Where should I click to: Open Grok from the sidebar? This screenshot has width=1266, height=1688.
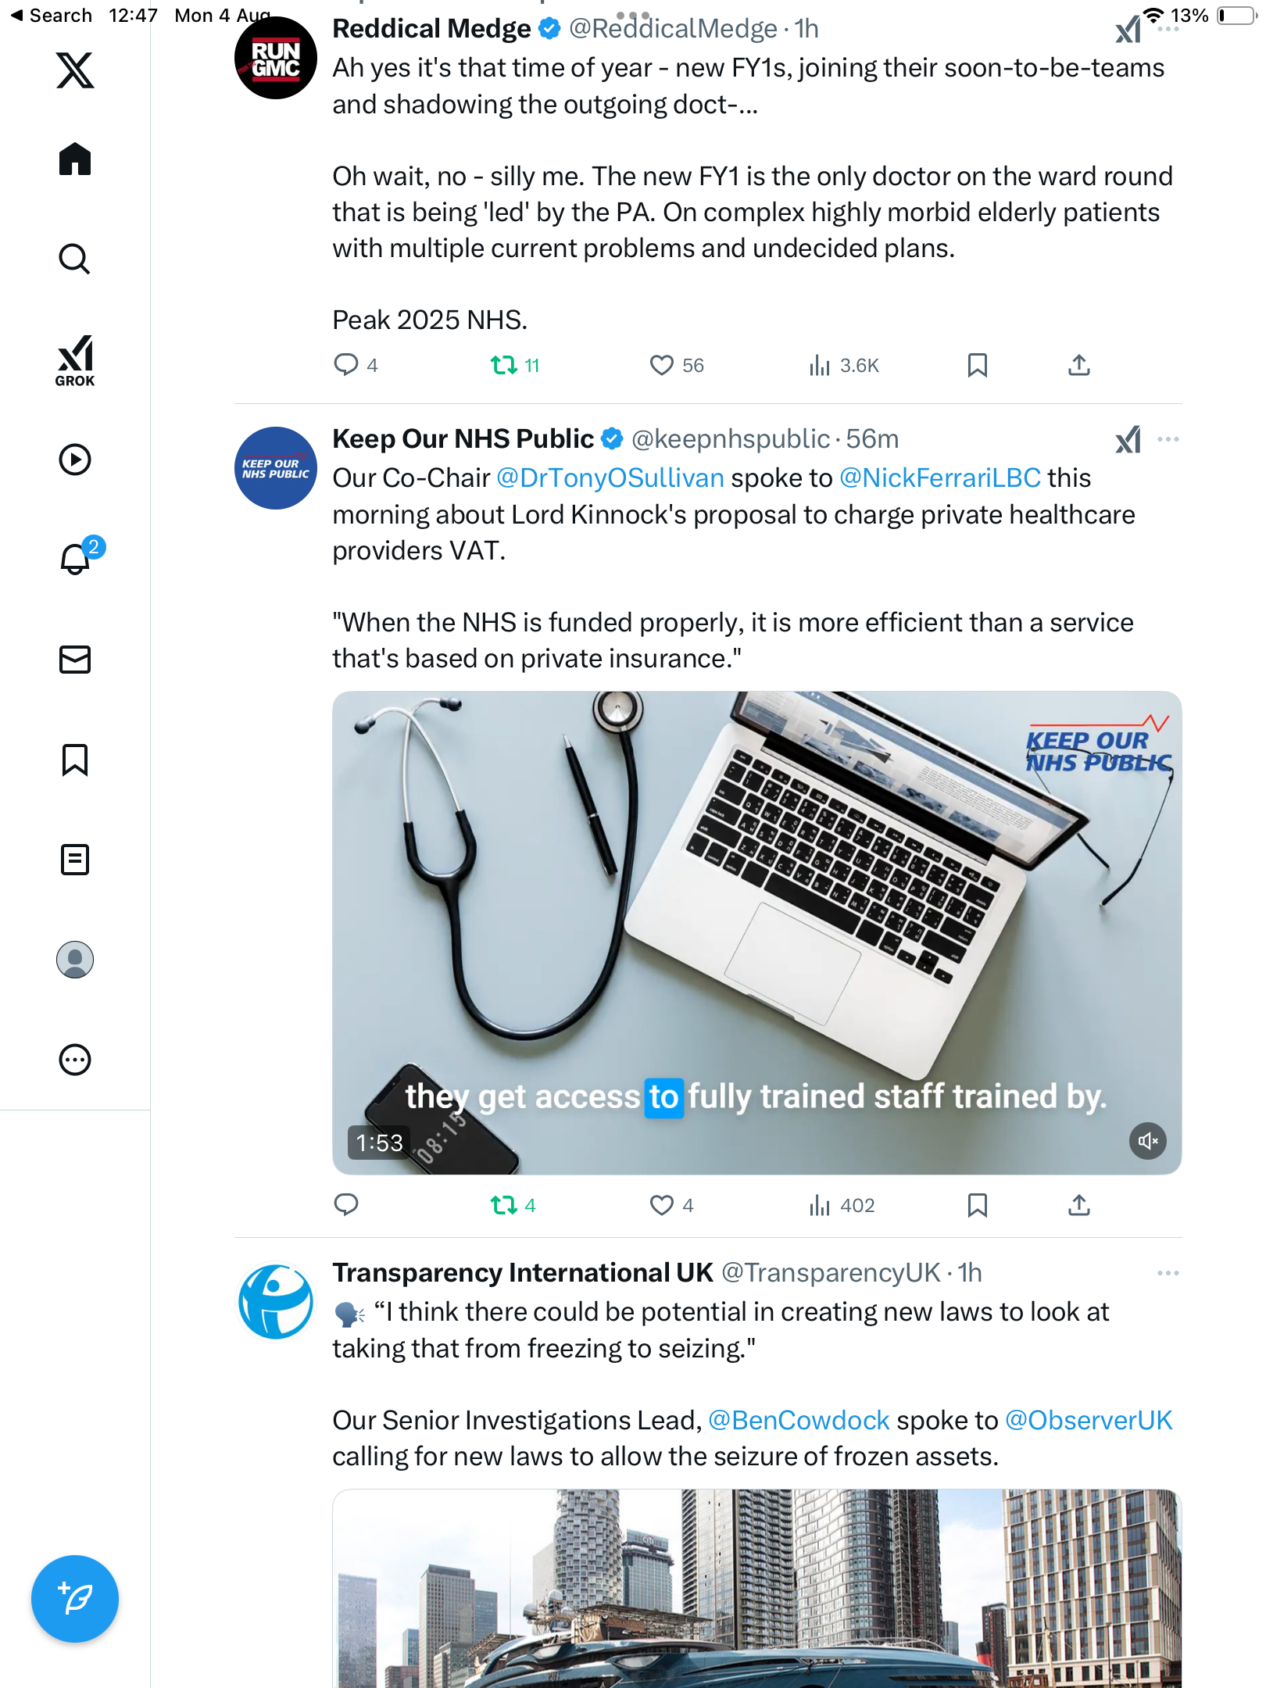(75, 360)
